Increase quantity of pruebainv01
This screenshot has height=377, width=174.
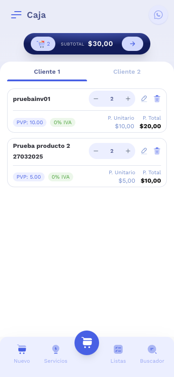pos(128,99)
